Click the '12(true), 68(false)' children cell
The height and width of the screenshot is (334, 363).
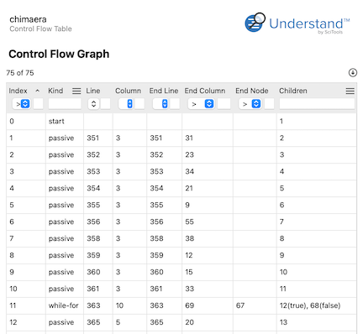coord(310,305)
